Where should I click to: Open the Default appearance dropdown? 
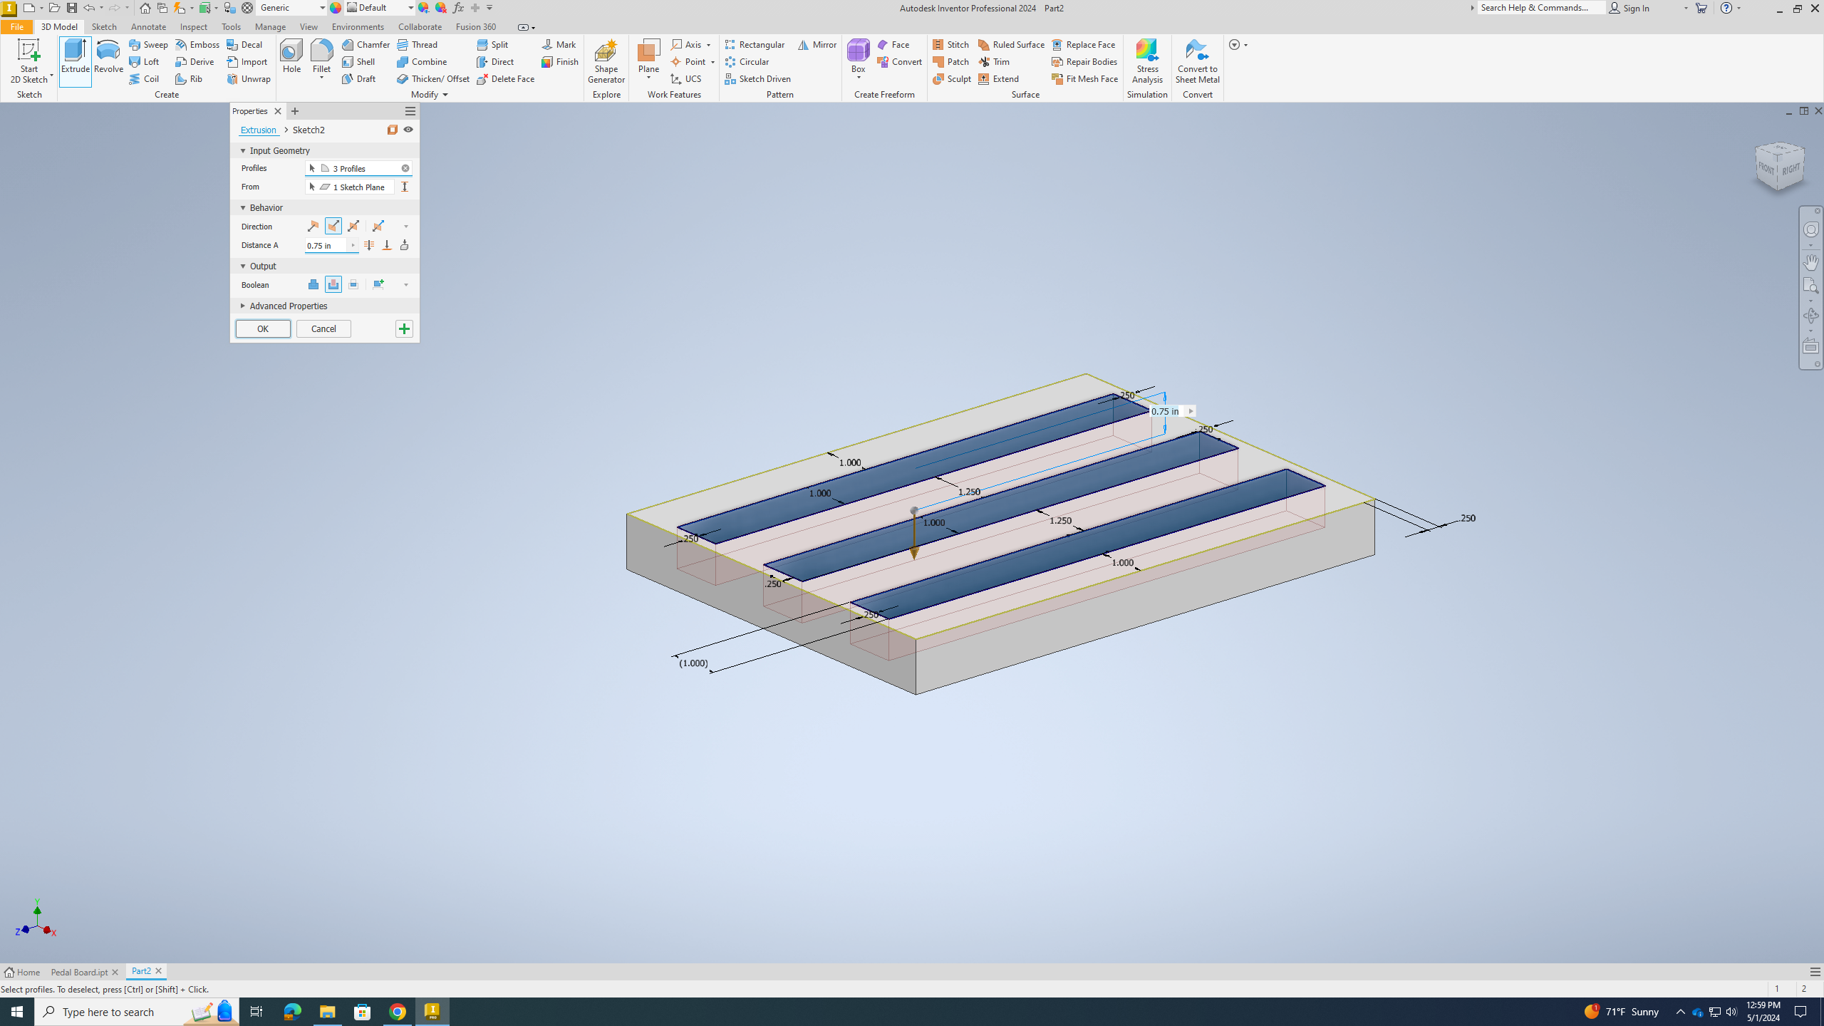[410, 8]
